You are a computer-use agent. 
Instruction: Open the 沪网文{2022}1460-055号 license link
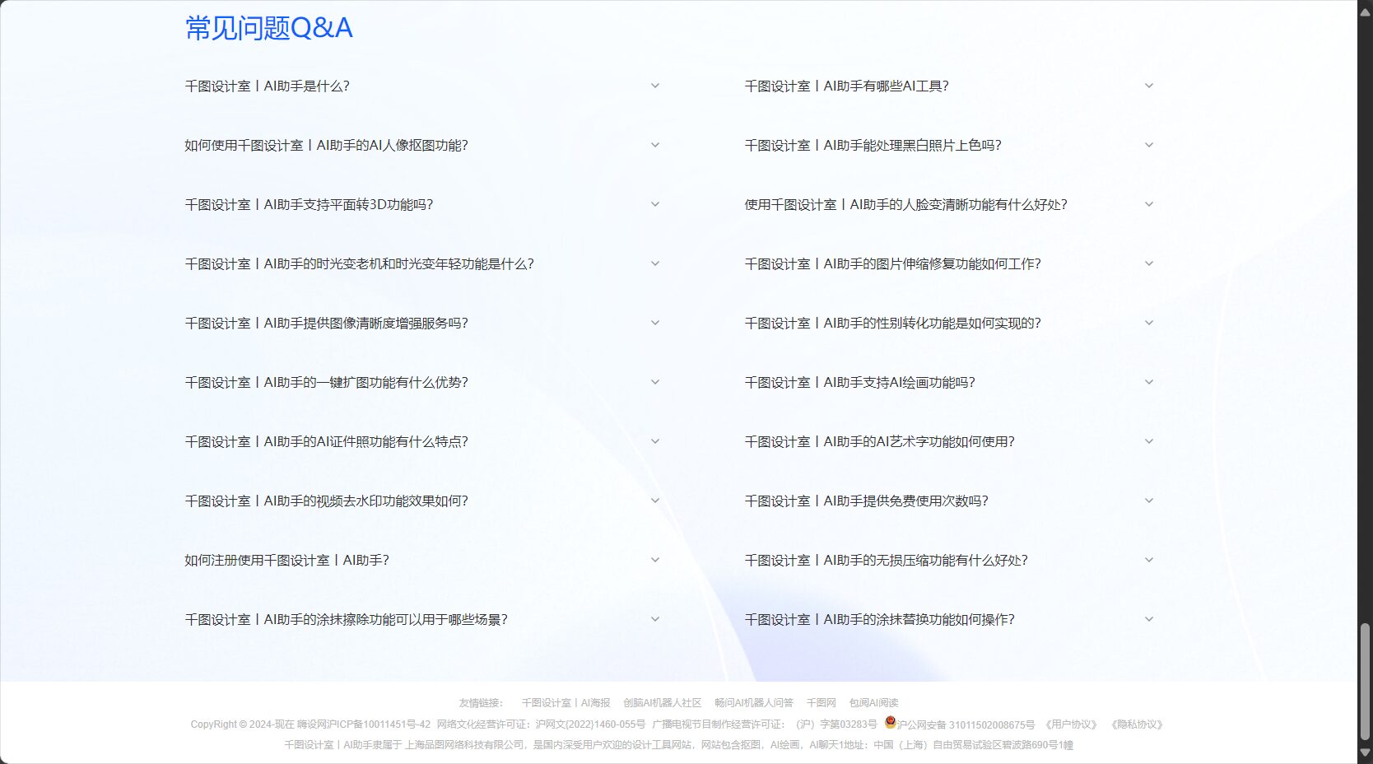[x=590, y=724]
